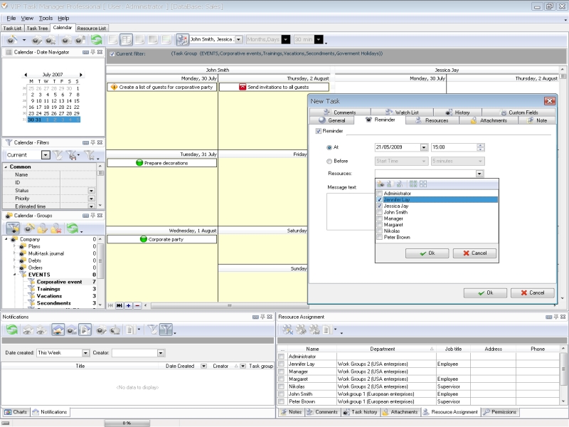Screen dimensions: 569x427
Task: Click the first icon in Resource Assignment toolbar
Action: point(288,330)
